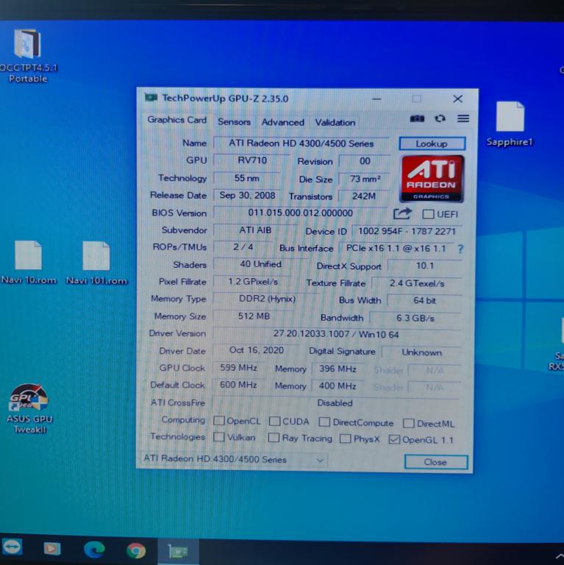Toggle the UEFI checkbox
The height and width of the screenshot is (565, 564).
[428, 214]
